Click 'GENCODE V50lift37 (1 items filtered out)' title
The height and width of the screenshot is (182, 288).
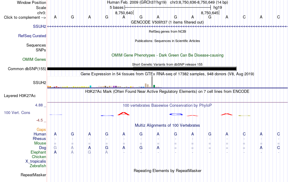pos(167,22)
